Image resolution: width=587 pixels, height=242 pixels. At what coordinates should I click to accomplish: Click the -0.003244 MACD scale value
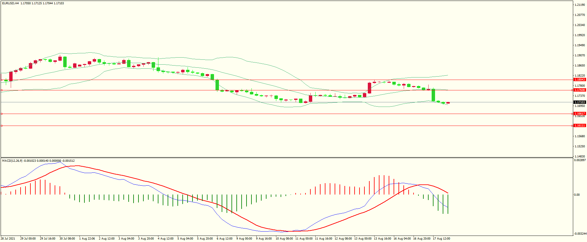click(x=580, y=234)
